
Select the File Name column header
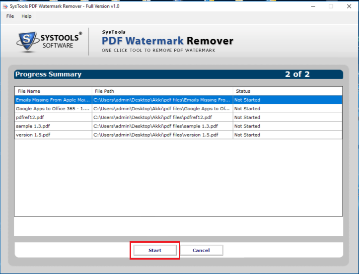(53, 91)
